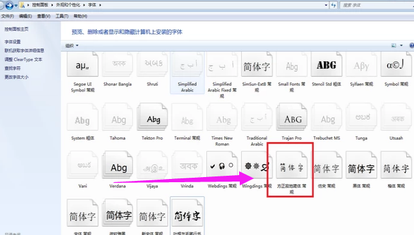Select the System font icon
The height and width of the screenshot is (235, 414).
[x=82, y=117]
